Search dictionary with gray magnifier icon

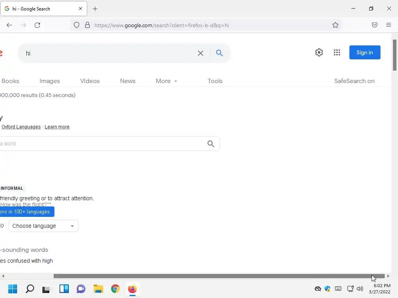pos(211,144)
